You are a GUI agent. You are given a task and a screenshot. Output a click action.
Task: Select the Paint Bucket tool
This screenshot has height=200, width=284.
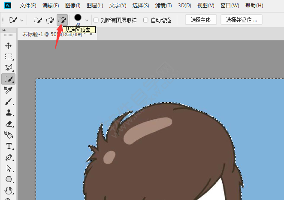tap(9, 135)
